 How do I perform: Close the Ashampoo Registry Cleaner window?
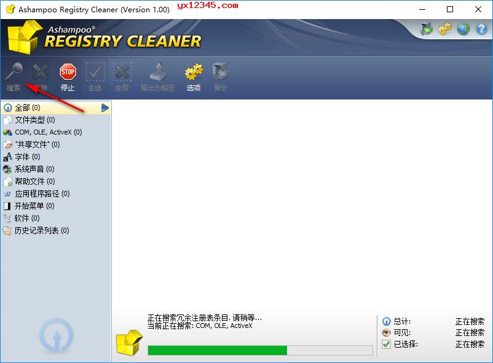478,9
